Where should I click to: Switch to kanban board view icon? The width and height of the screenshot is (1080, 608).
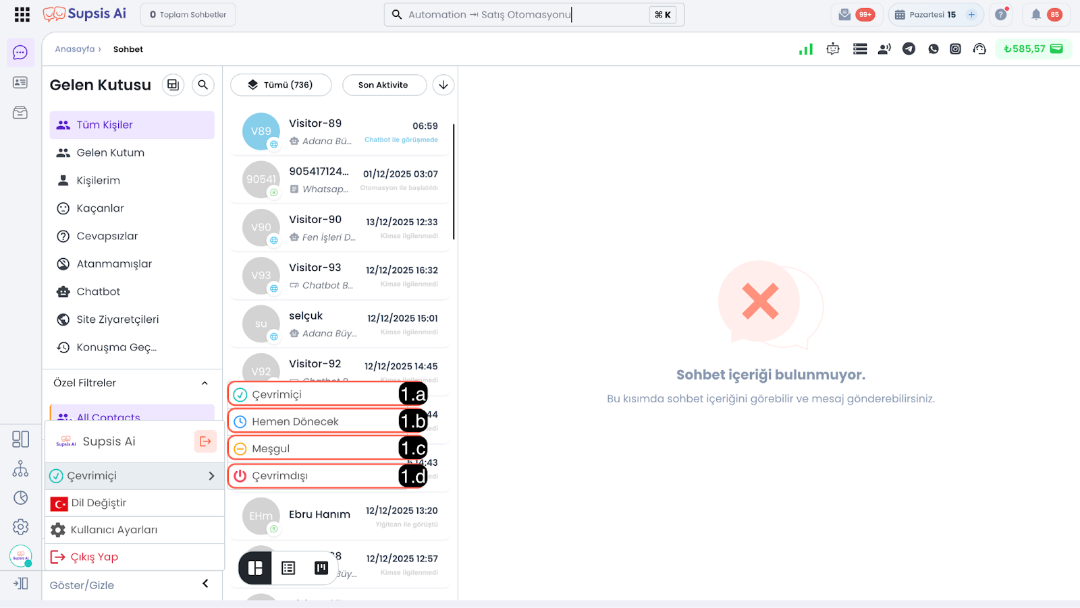click(x=321, y=568)
